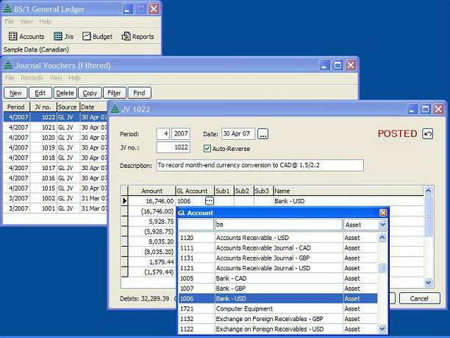
Task: Open the Budget module
Action: [97, 36]
